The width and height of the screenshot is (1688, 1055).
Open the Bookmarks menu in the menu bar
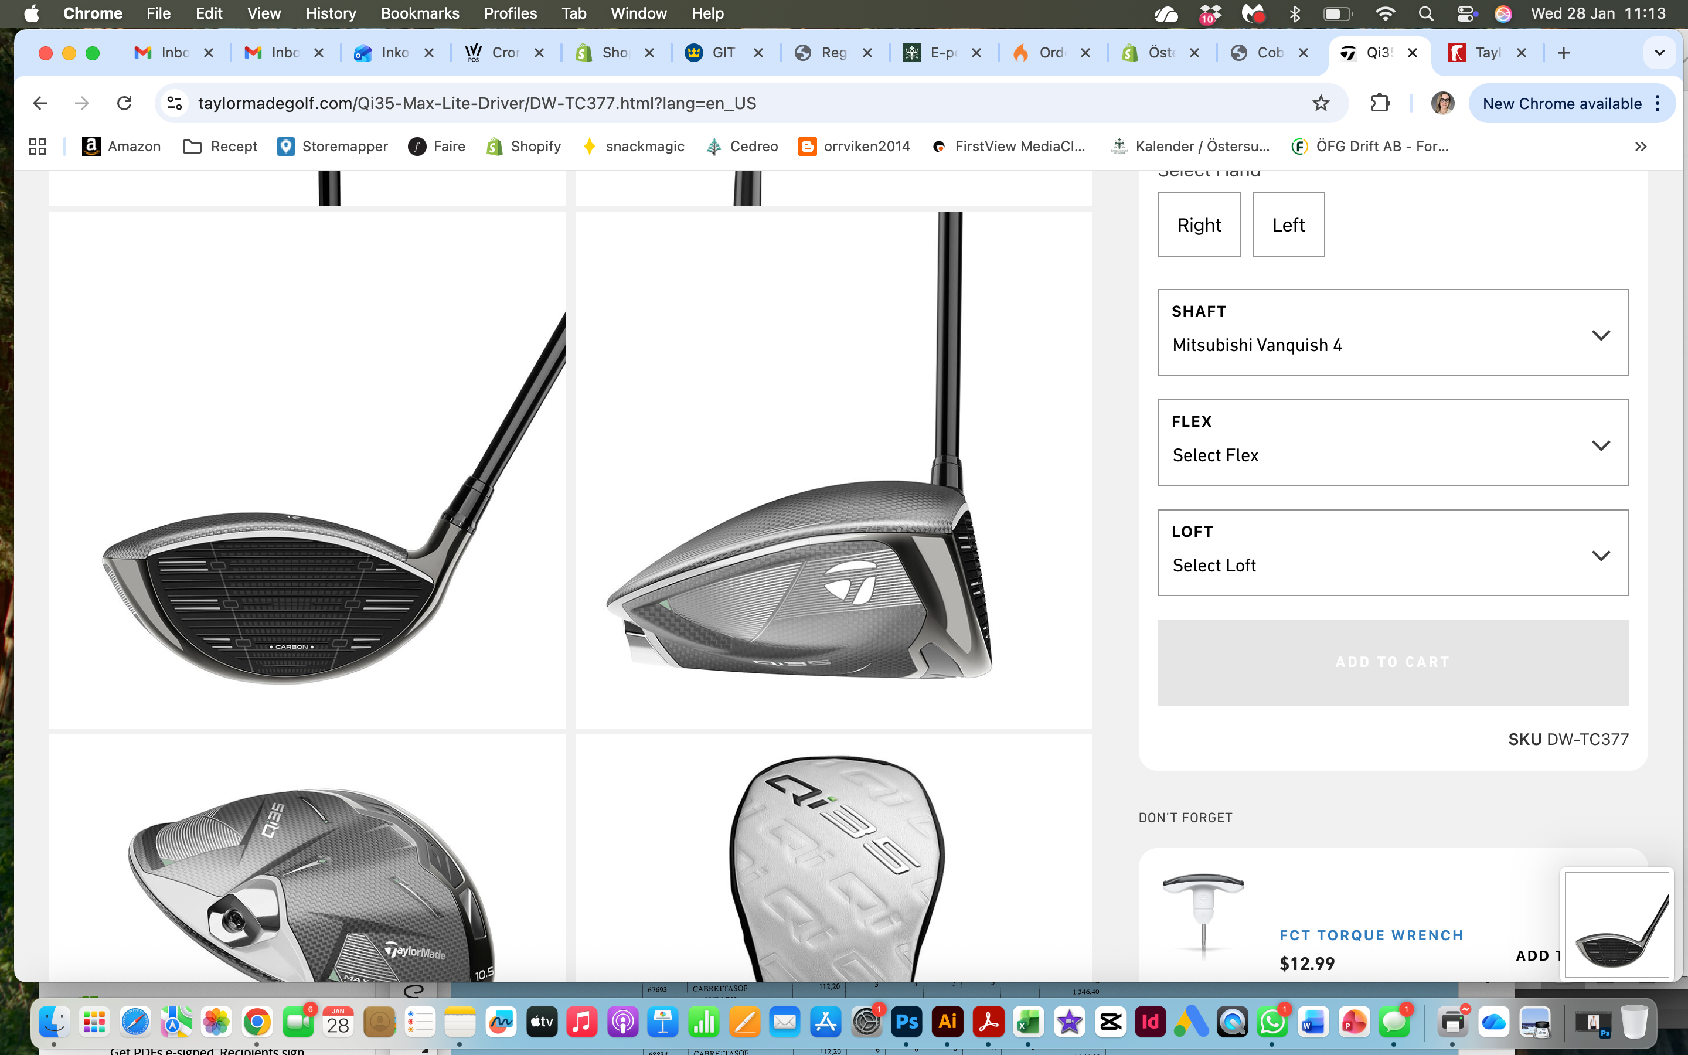419,13
